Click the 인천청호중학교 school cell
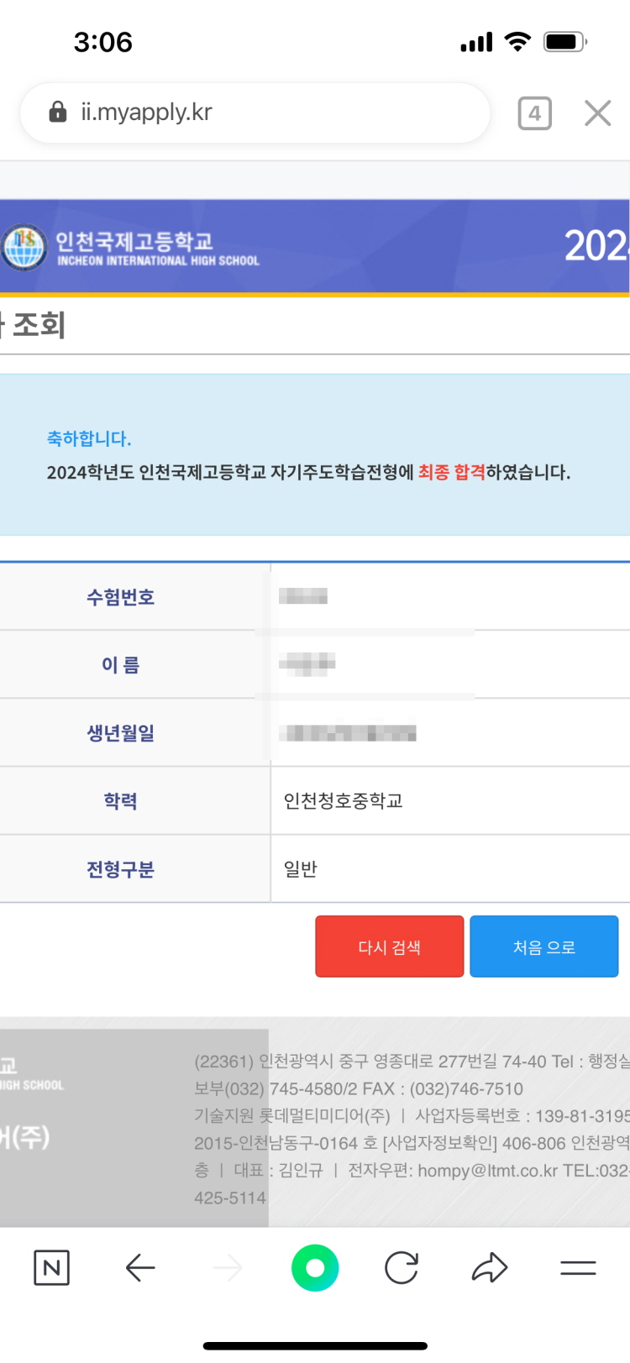The width and height of the screenshot is (630, 1363). click(344, 800)
